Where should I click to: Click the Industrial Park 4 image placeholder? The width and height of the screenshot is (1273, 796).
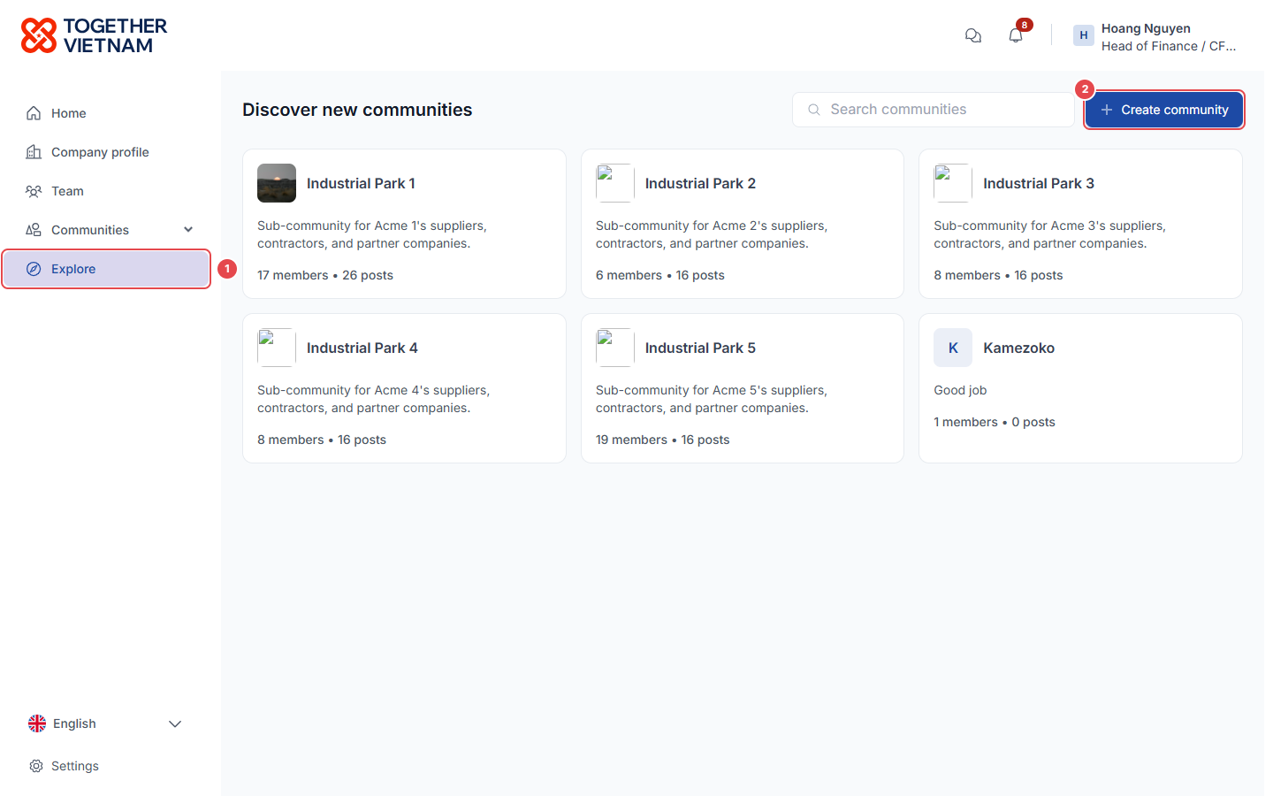tap(277, 348)
